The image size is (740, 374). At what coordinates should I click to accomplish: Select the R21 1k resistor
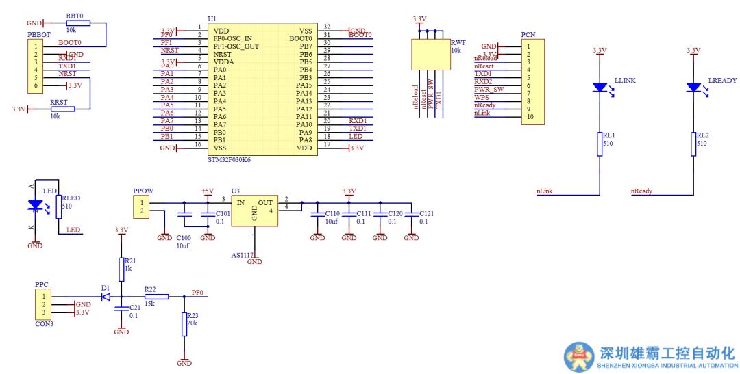[121, 270]
